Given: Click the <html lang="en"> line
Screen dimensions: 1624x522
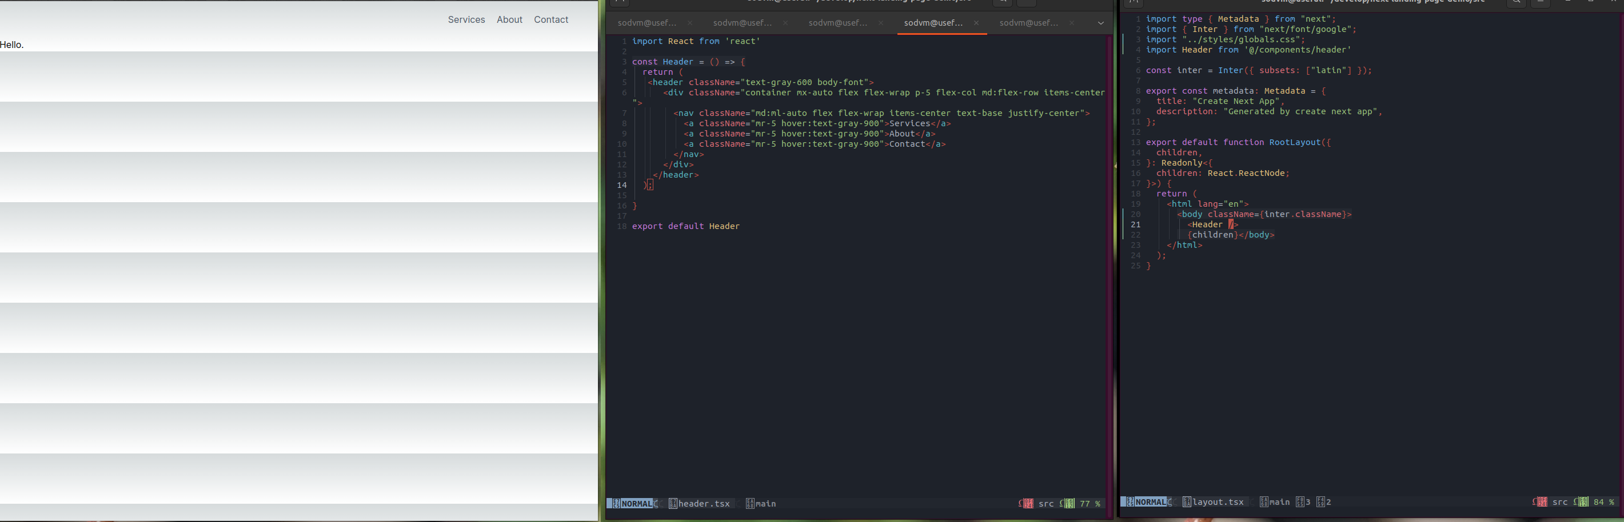Looking at the screenshot, I should pos(1207,204).
